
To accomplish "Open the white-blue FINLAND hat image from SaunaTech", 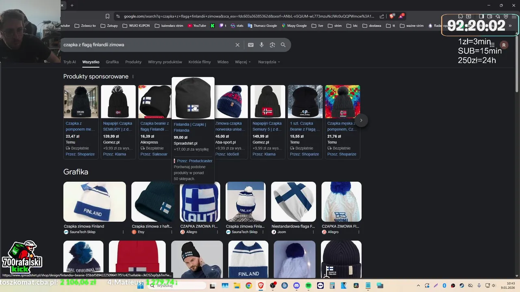I will coord(95,202).
